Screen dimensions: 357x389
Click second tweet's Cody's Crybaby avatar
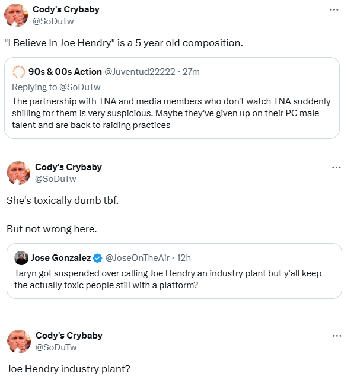(17, 173)
